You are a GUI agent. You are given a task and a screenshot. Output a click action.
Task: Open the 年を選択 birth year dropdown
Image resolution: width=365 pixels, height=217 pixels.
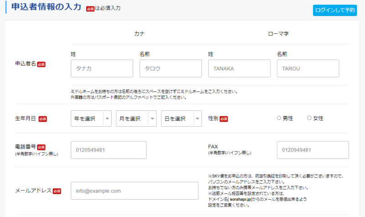pos(91,119)
